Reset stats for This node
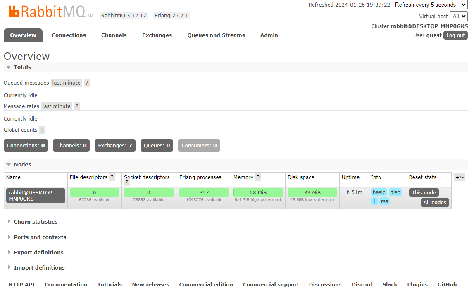The image size is (474, 298). coord(424,193)
